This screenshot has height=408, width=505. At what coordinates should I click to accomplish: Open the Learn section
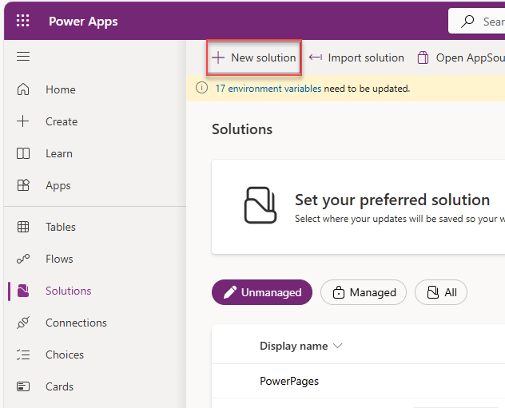[x=59, y=153]
